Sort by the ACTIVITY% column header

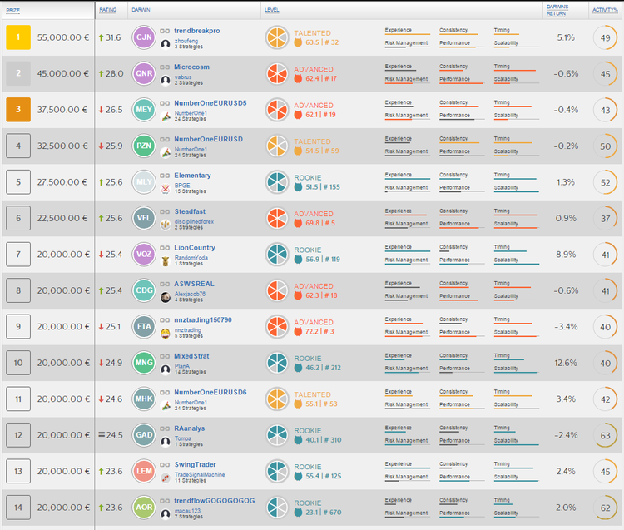point(605,9)
